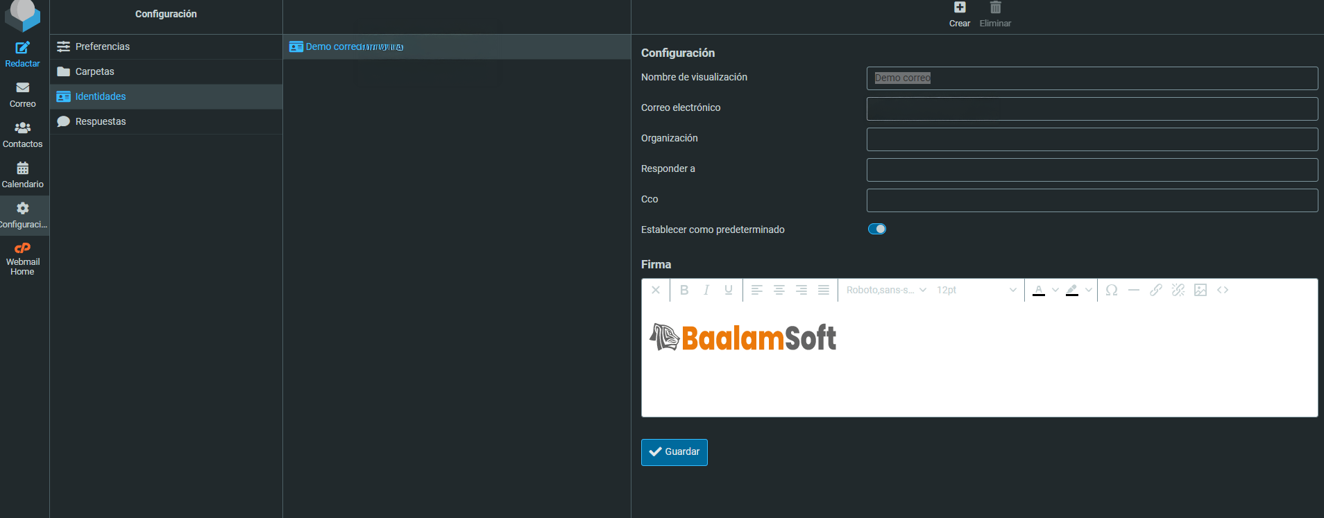Switch signature editor to plain text (X)

(656, 290)
